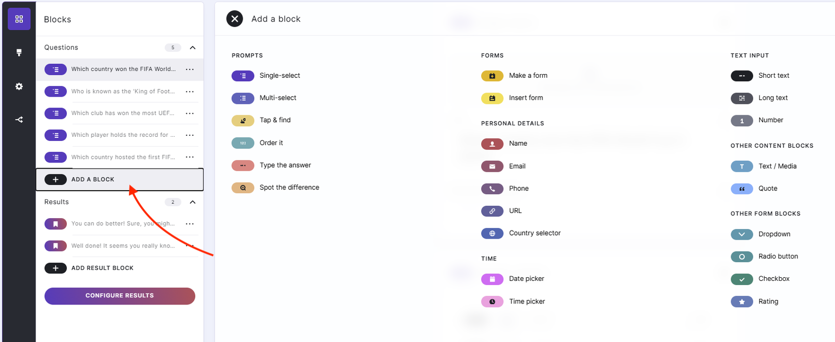Viewport: 835px width, 342px height.
Task: Open options for 'King of Football' question
Action: coord(190,91)
